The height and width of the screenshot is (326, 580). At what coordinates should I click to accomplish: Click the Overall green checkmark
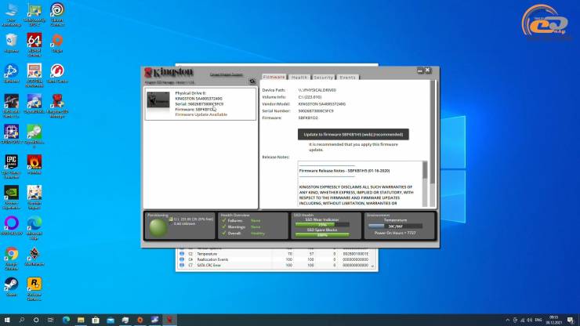tap(224, 233)
